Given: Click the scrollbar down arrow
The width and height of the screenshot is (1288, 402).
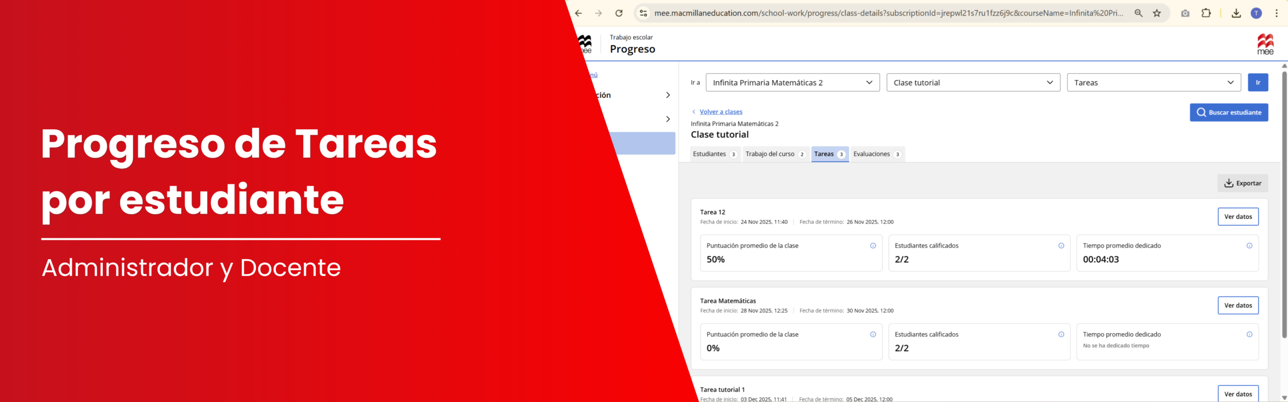Looking at the screenshot, I should (1284, 398).
